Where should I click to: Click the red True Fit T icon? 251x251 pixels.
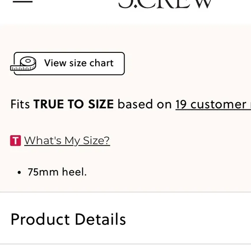click(x=16, y=141)
